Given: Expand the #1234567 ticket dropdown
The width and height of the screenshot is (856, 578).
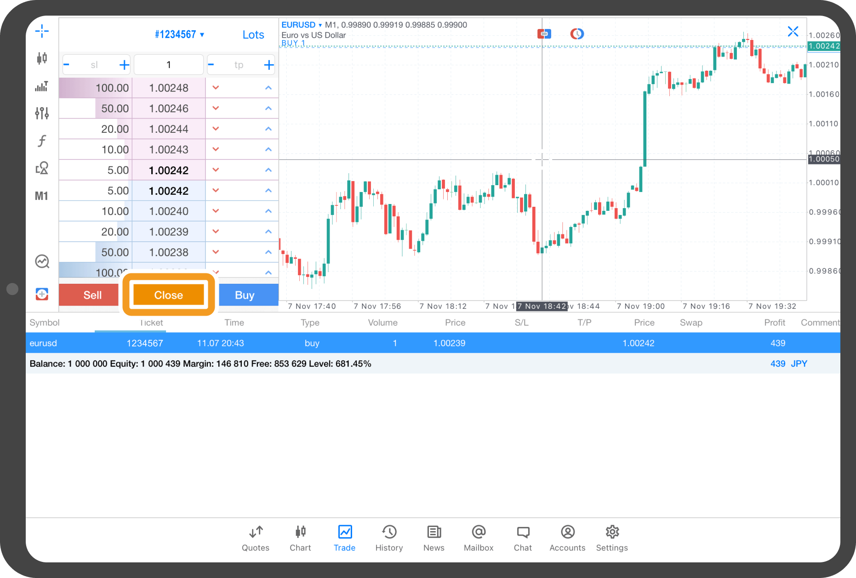Looking at the screenshot, I should (179, 35).
